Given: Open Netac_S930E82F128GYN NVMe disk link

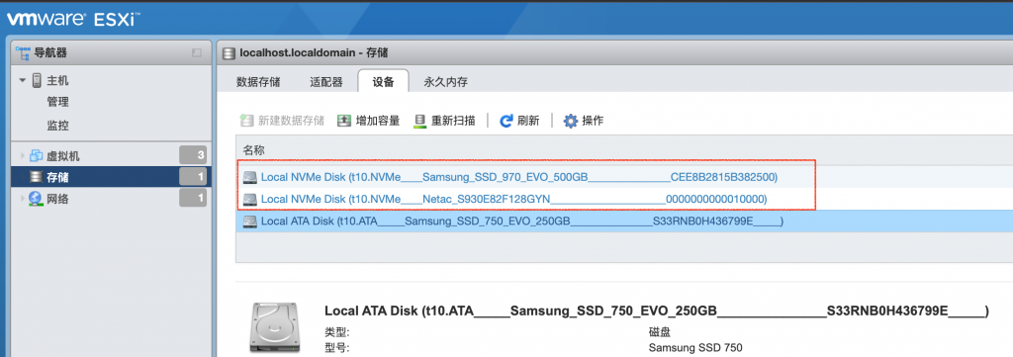Looking at the screenshot, I should (514, 200).
